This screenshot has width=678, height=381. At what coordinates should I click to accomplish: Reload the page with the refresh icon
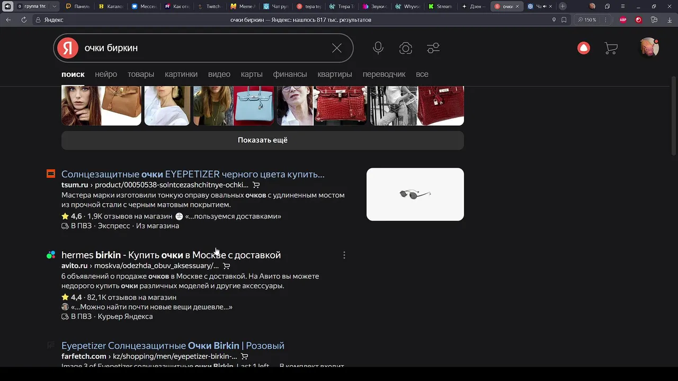pos(24,20)
